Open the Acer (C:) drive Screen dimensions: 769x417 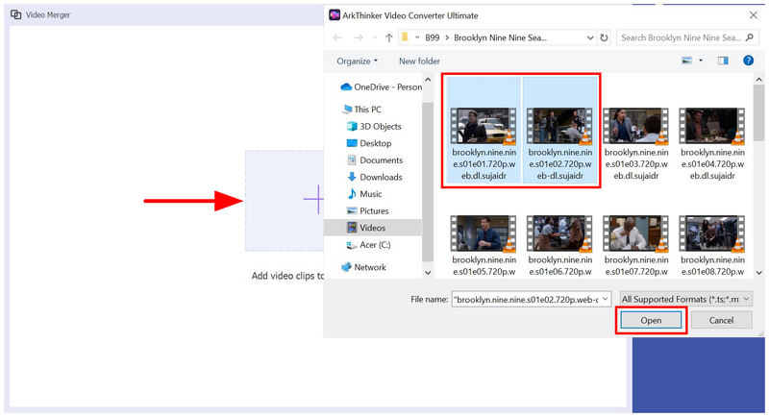point(369,244)
